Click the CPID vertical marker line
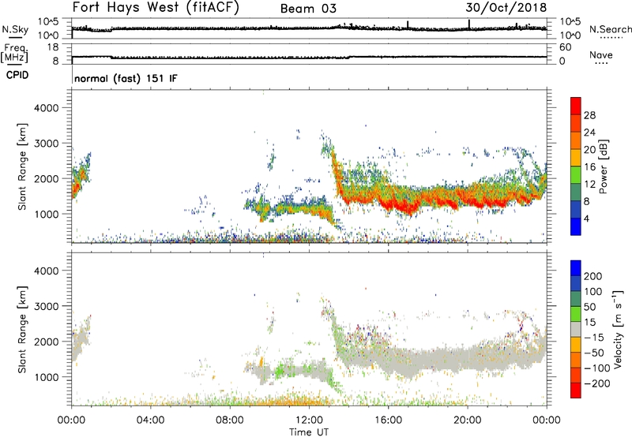The height and width of the screenshot is (437, 632). pos(72,74)
